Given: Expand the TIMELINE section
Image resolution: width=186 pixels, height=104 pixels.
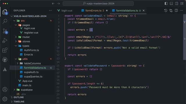Looking at the screenshot, I should 19,102.
